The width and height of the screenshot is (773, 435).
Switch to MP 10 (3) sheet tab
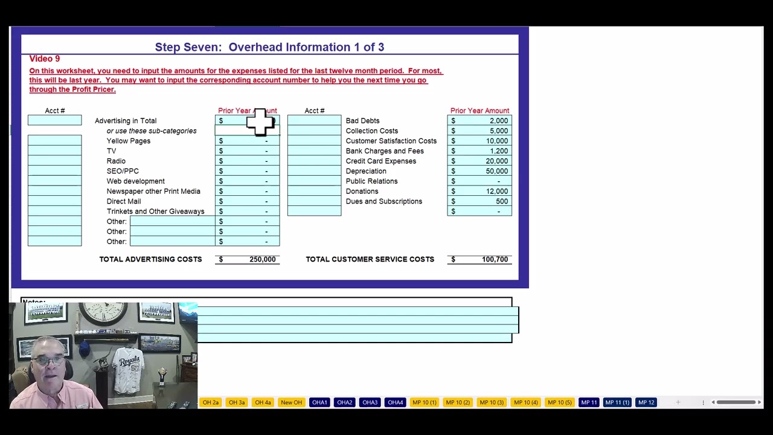[492, 402]
